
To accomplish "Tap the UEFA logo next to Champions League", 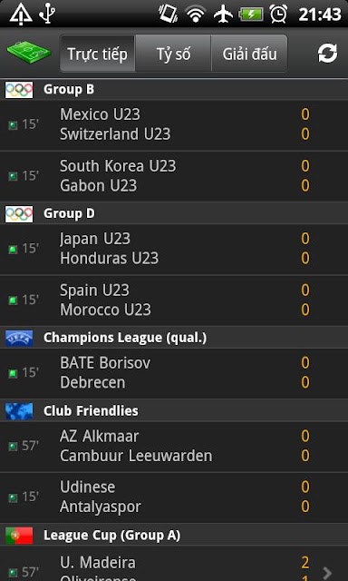I will (x=19, y=338).
